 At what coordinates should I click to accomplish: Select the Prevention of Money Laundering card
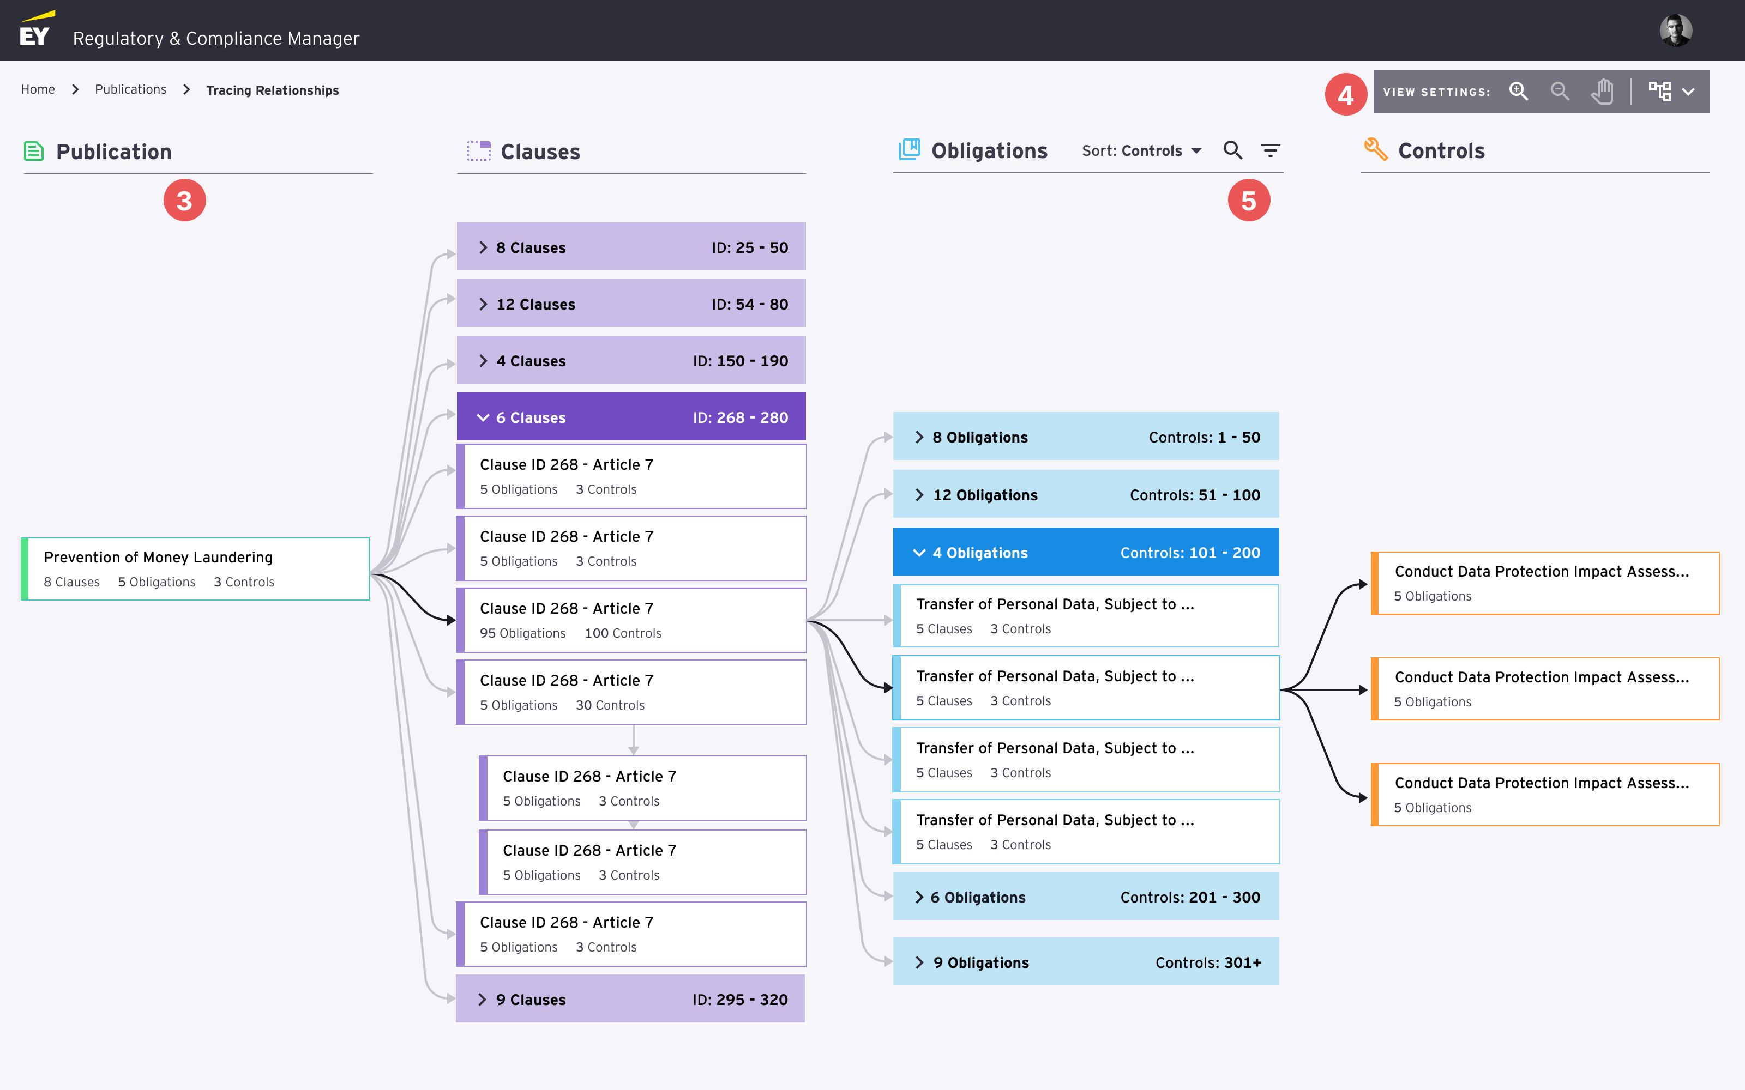coord(195,569)
